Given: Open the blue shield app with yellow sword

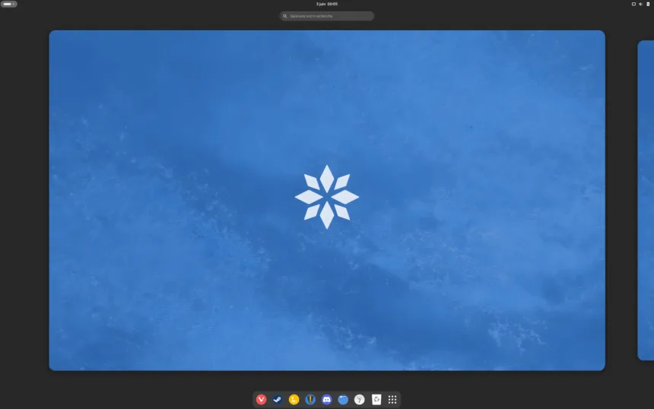Looking at the screenshot, I should click(x=310, y=400).
